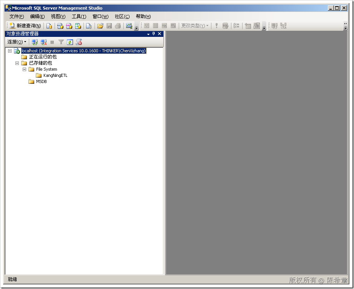Click the script with red X icon in Object Explorer
The width and height of the screenshot is (354, 289).
(79, 42)
